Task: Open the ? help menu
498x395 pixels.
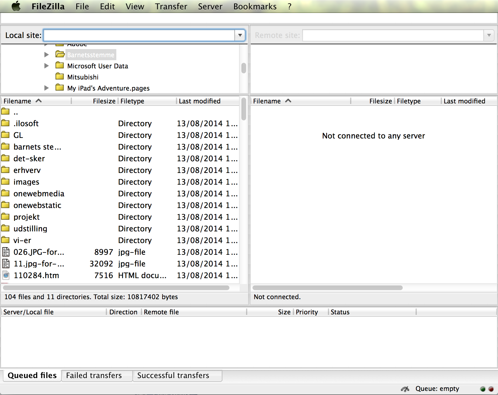Action: [x=289, y=6]
